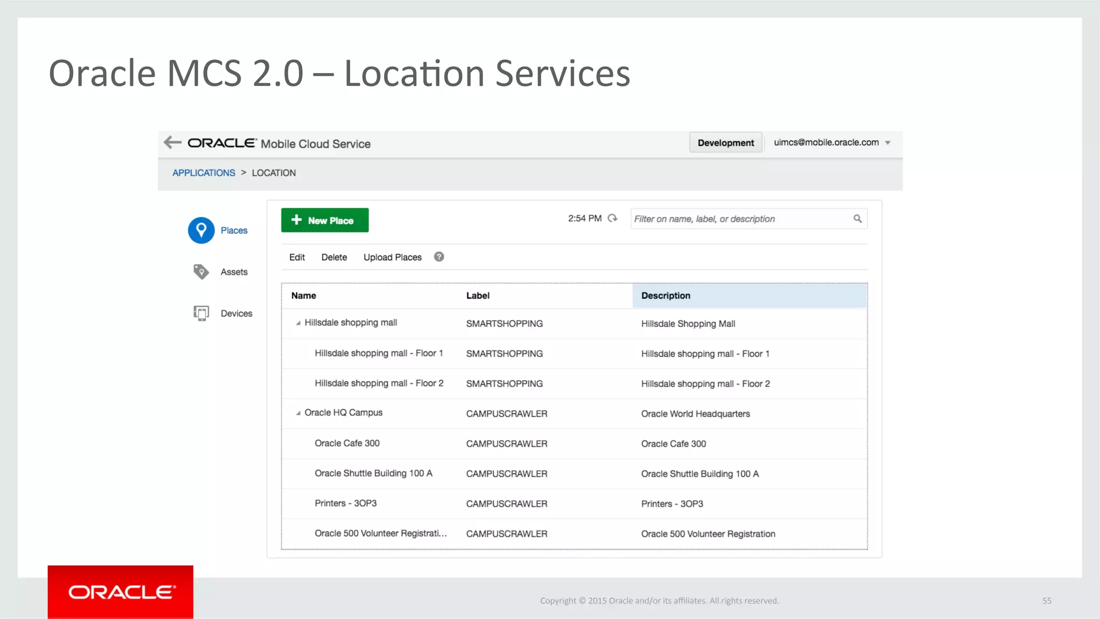Screen dimensions: 1100x619
Task: Click Hillsdale shopping mall - Floor 2 description cell
Action: point(705,383)
